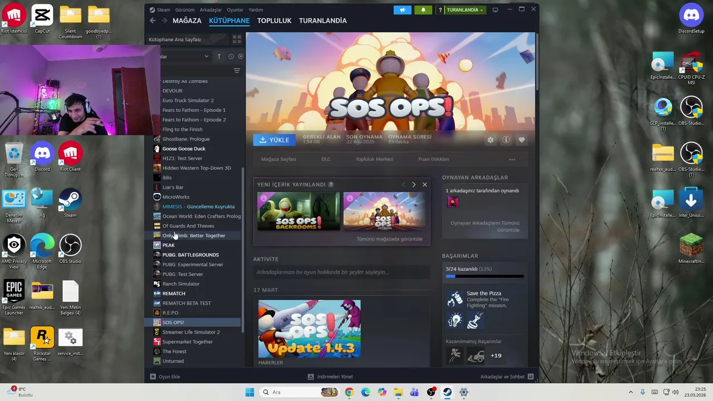The image size is (713, 401).
Task: Click the achievements progress bar
Action: [485, 276]
